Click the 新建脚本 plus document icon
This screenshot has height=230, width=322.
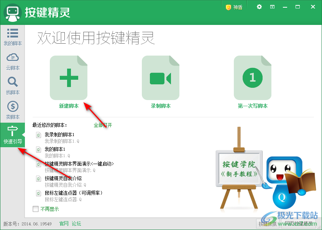(x=69, y=77)
